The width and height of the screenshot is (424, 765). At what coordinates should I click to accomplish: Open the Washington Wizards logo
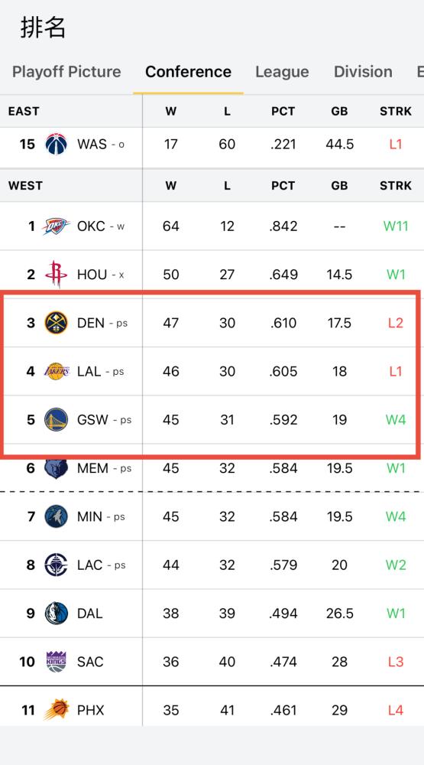pyautogui.click(x=56, y=144)
